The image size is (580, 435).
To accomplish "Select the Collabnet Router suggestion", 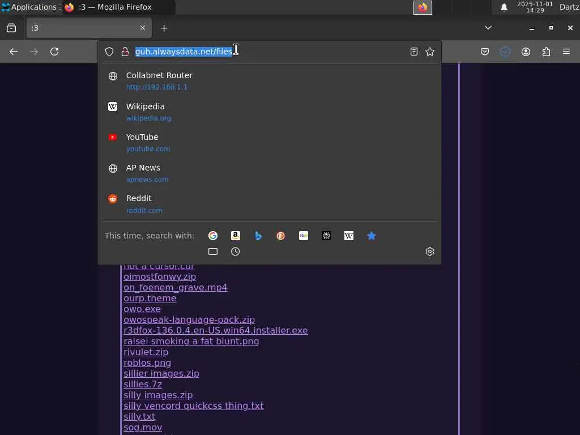I will tap(270, 81).
